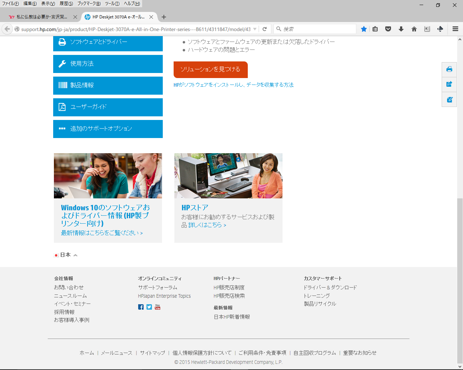The height and width of the screenshot is (370, 463).
Task: Open the 履歴 menu
Action: click(x=66, y=4)
